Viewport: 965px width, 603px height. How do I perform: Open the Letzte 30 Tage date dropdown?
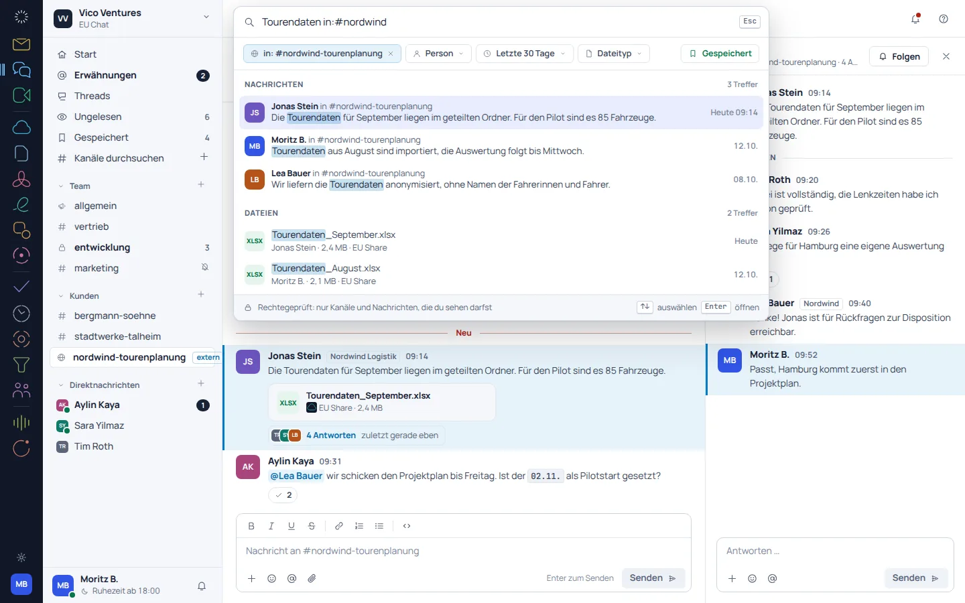[525, 54]
